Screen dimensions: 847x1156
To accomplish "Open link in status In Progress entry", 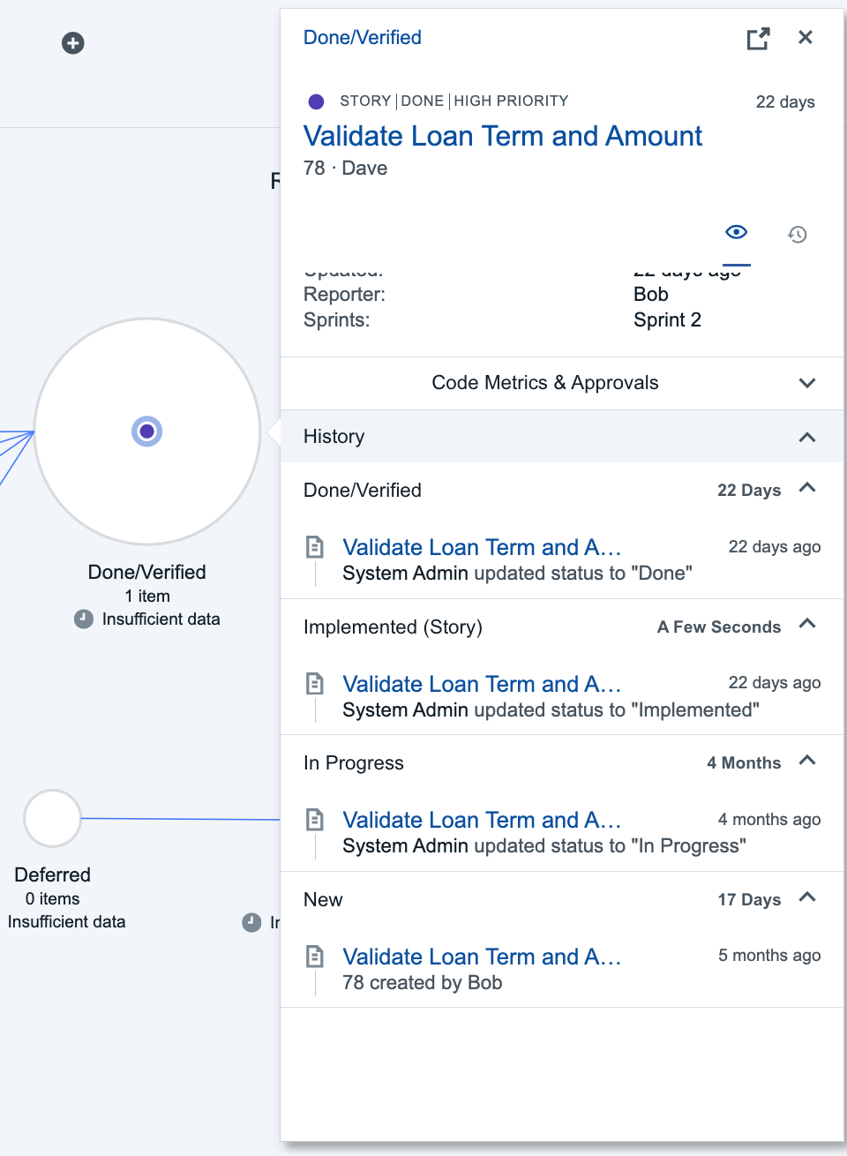I will click(482, 820).
